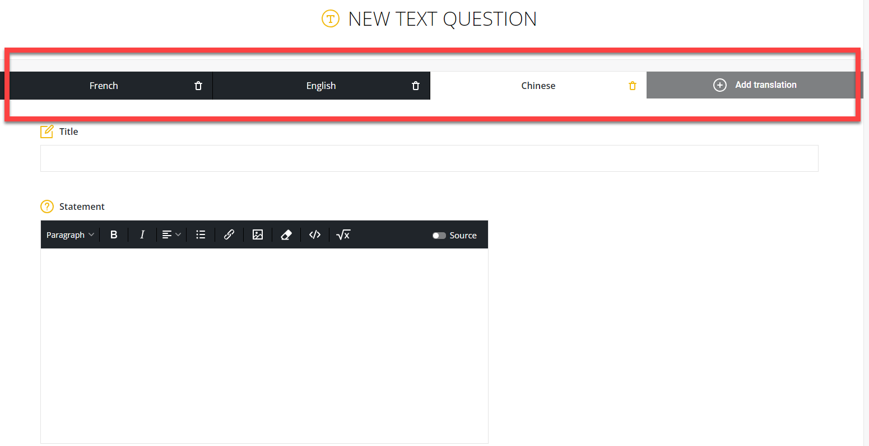This screenshot has width=869, height=446.
Task: Insert an image into the Statement
Action: pos(258,235)
